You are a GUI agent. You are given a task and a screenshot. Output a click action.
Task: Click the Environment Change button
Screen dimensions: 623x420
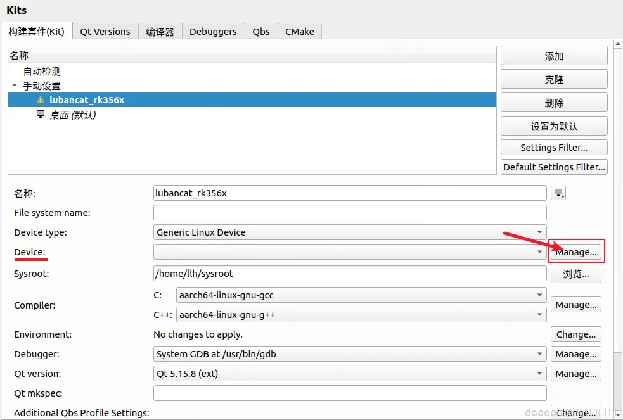click(x=575, y=334)
